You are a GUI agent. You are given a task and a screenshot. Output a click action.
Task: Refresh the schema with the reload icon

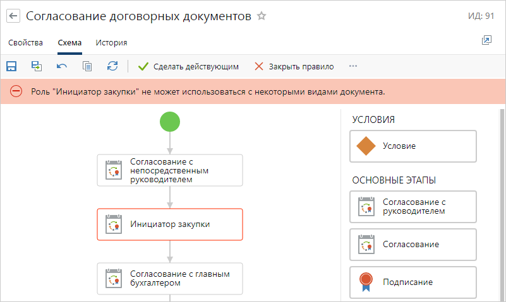112,66
